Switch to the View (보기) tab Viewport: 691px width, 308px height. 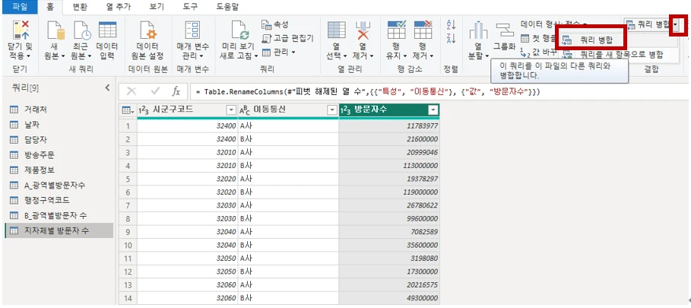pyautogui.click(x=157, y=7)
